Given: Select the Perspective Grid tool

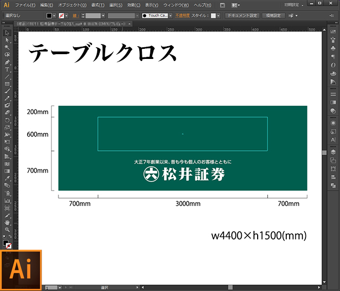Looking at the screenshot, I should pyautogui.click(x=7, y=156).
